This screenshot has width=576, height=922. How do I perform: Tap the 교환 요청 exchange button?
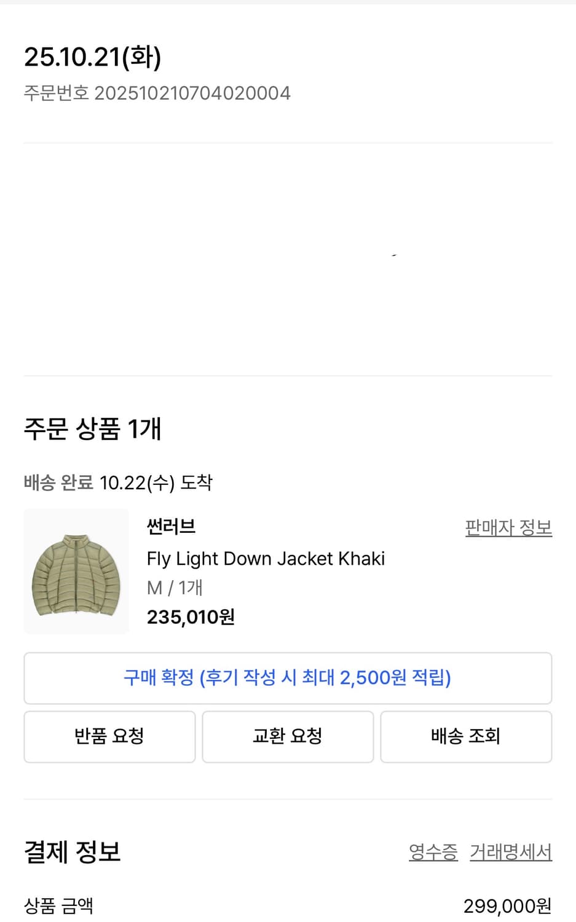288,736
